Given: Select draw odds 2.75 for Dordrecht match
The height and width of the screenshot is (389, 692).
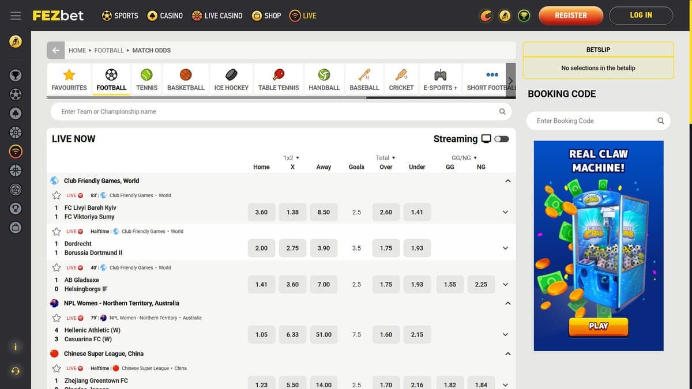Looking at the screenshot, I should pyautogui.click(x=292, y=248).
